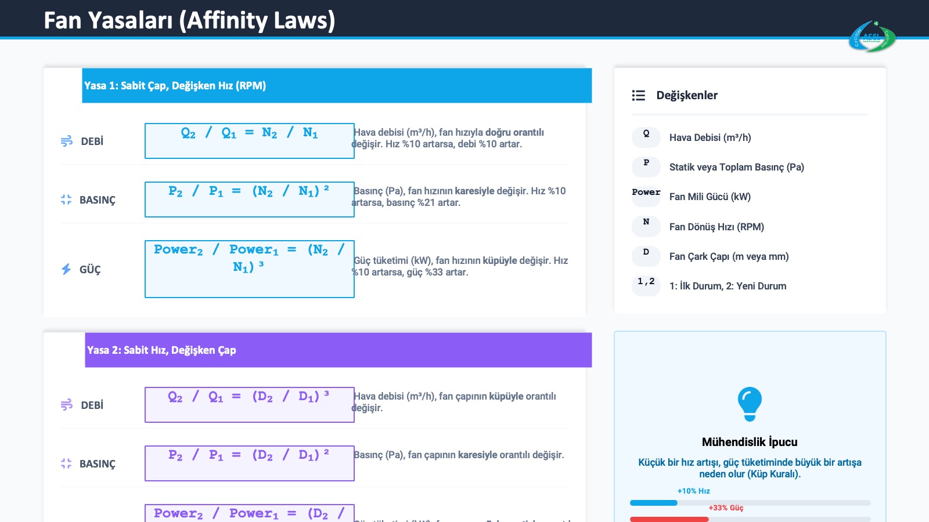Click the list icon beside Değişkenler
929x522 pixels.
639,96
